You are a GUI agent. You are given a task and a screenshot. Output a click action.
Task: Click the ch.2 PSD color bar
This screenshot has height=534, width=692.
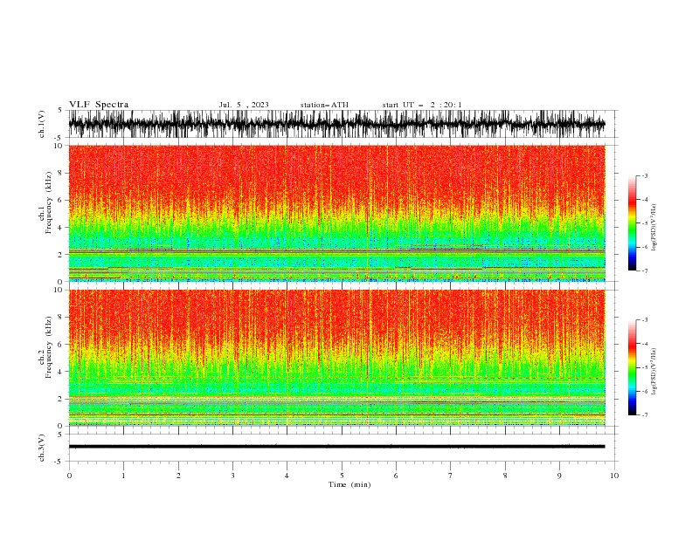click(x=632, y=367)
